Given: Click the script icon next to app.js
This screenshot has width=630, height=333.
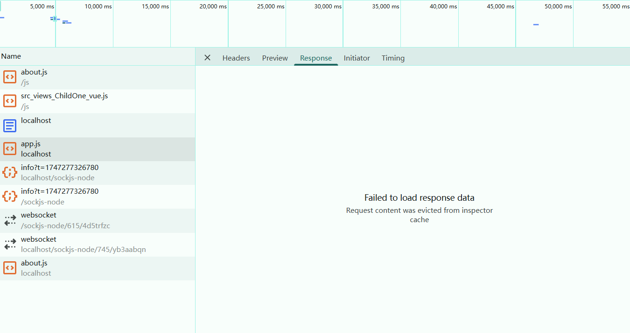Looking at the screenshot, I should tap(10, 149).
